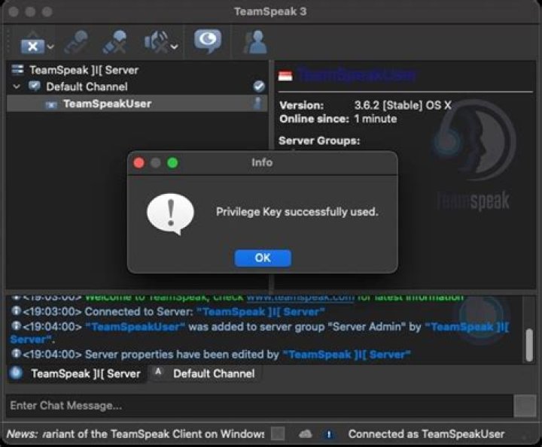
Task: Click the blue icon on the Server chat tab
Action: pos(16,373)
